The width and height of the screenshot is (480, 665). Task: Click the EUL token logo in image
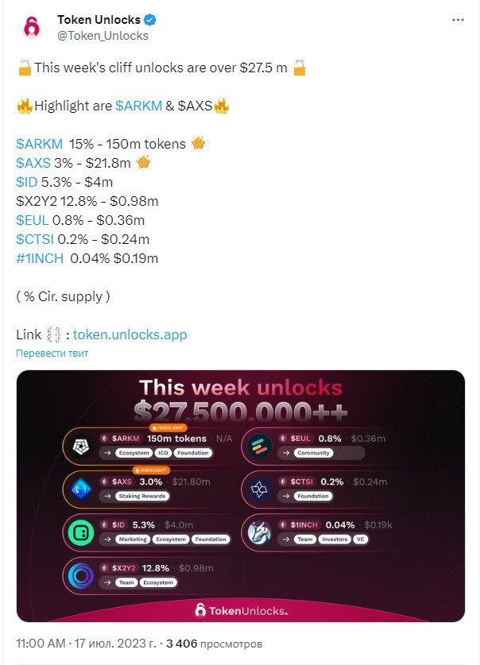pos(259,447)
